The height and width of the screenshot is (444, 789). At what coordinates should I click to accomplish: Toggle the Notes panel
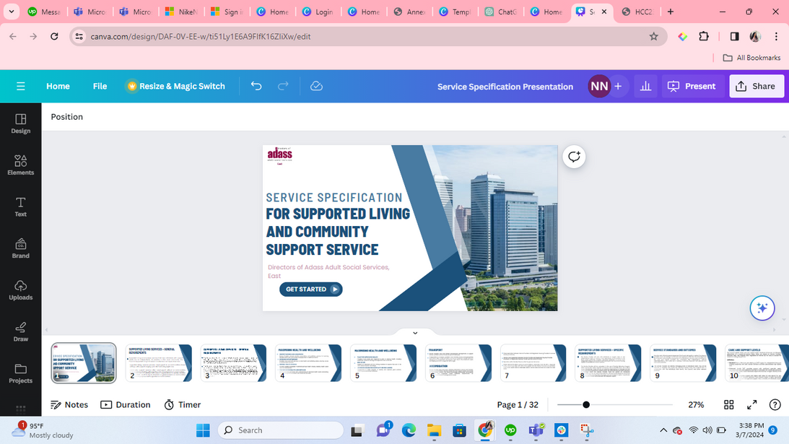tap(69, 405)
